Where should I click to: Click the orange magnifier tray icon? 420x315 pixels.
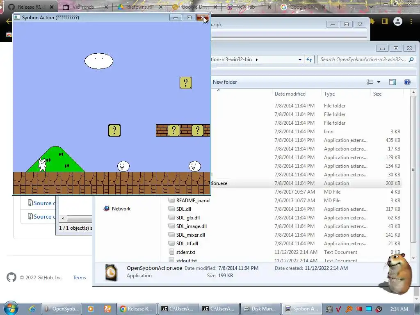pyautogui.click(x=349, y=309)
